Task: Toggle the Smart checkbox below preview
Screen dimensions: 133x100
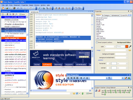Action: (x=87, y=93)
